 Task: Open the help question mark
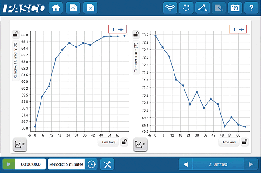coord(251,8)
